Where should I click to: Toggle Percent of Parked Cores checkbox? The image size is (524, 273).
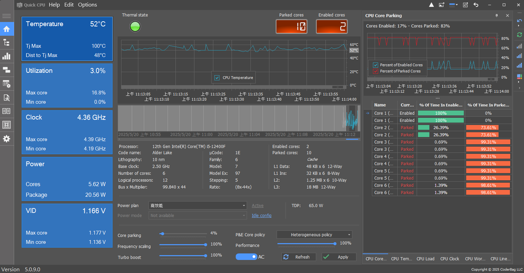(x=376, y=71)
